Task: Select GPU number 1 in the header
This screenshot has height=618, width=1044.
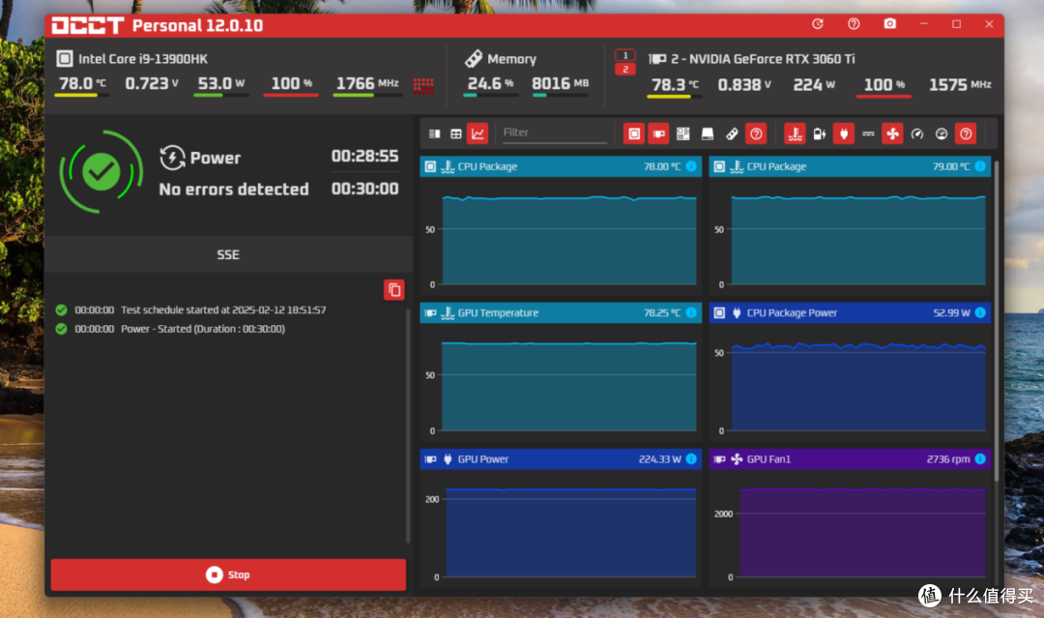Action: [625, 55]
